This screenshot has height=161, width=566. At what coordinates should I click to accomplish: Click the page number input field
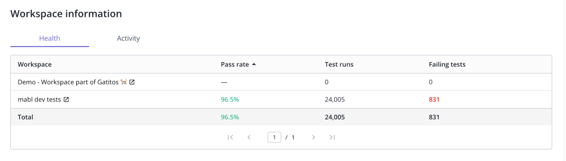pos(274,137)
